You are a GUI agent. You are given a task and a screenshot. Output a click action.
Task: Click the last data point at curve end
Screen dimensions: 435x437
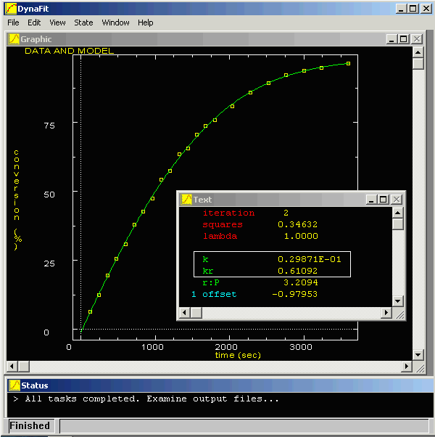(x=348, y=64)
